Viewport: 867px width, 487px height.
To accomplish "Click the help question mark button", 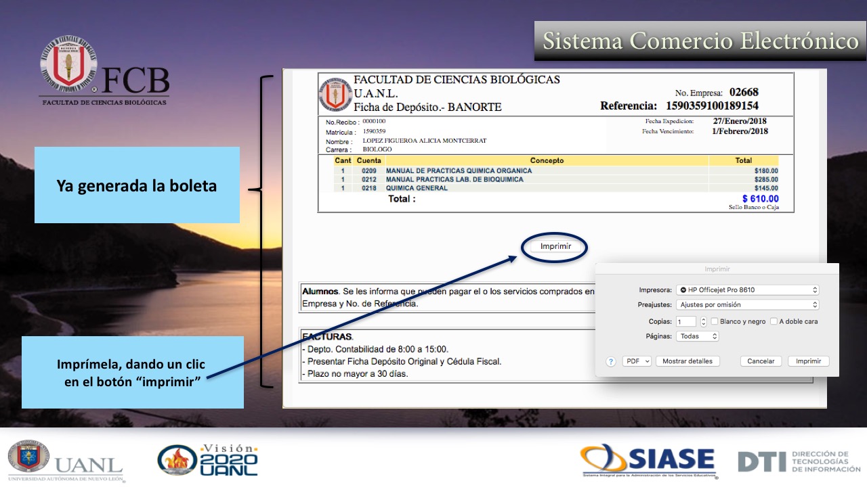I will coord(611,362).
